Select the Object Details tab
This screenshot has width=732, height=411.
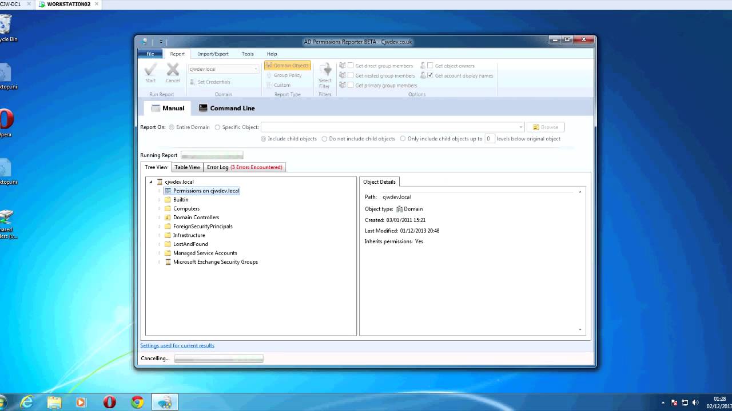point(380,182)
